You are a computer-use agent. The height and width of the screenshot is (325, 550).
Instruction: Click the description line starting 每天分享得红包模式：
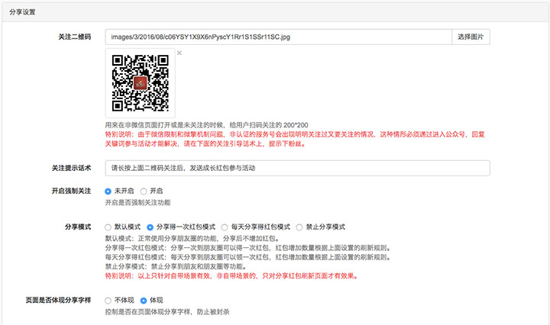click(248, 257)
